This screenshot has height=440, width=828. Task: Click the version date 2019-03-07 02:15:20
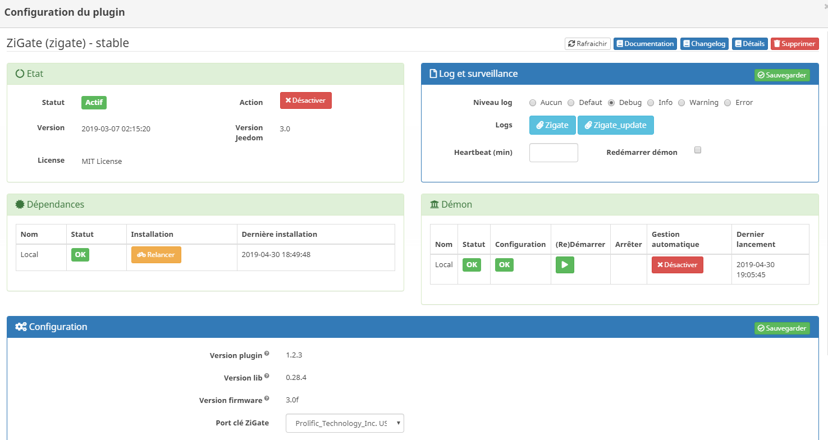[x=116, y=129]
